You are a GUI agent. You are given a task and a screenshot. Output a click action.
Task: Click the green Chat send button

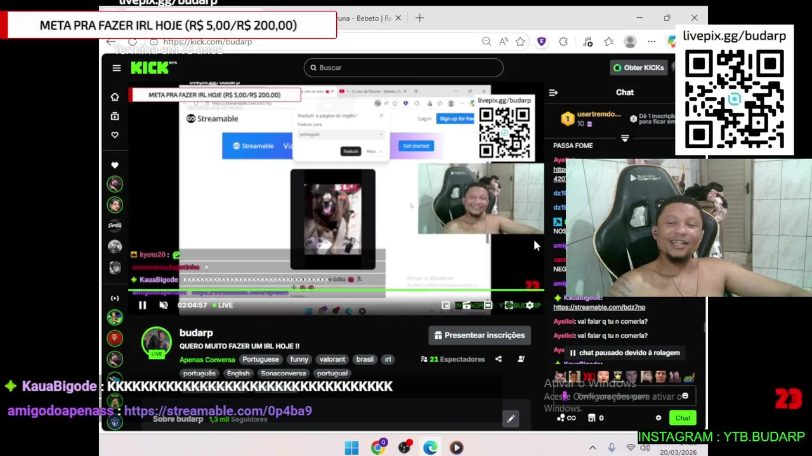683,418
